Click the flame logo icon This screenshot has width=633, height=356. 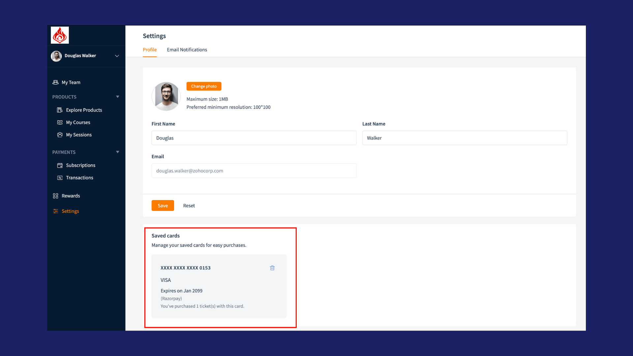60,35
